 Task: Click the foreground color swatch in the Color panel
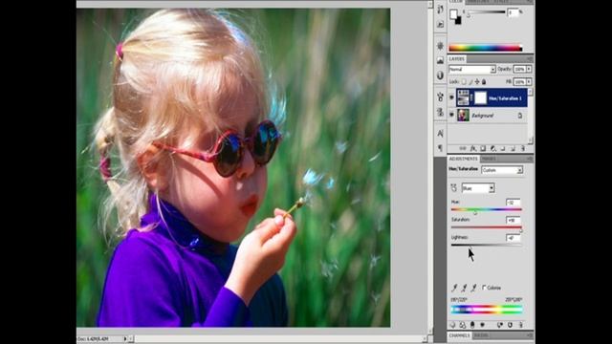coord(453,14)
